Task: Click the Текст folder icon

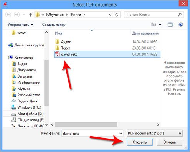Action: pyautogui.click(x=57, y=48)
